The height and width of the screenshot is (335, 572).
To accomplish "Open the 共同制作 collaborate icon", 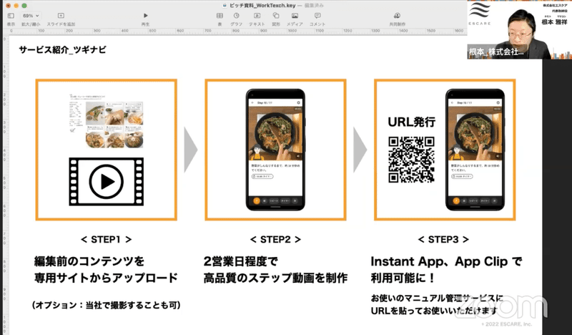I will (397, 16).
